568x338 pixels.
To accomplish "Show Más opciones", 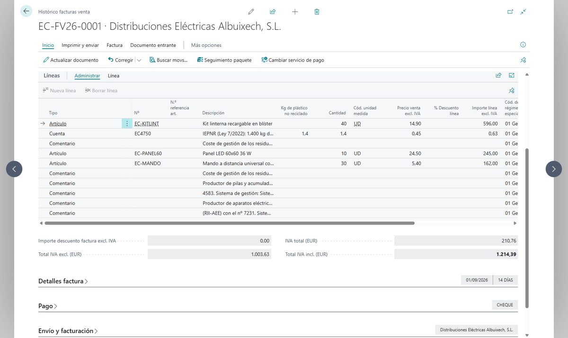I will click(x=206, y=45).
